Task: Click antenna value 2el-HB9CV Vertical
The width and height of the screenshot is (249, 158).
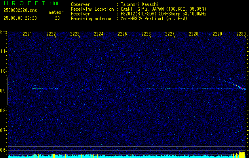Action: pyautogui.click(x=142, y=19)
